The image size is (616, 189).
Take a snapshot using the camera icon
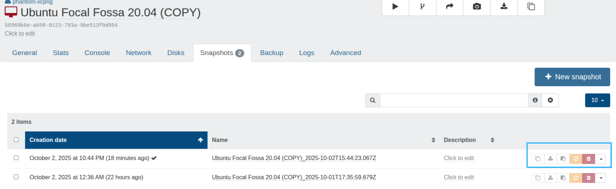(x=477, y=7)
